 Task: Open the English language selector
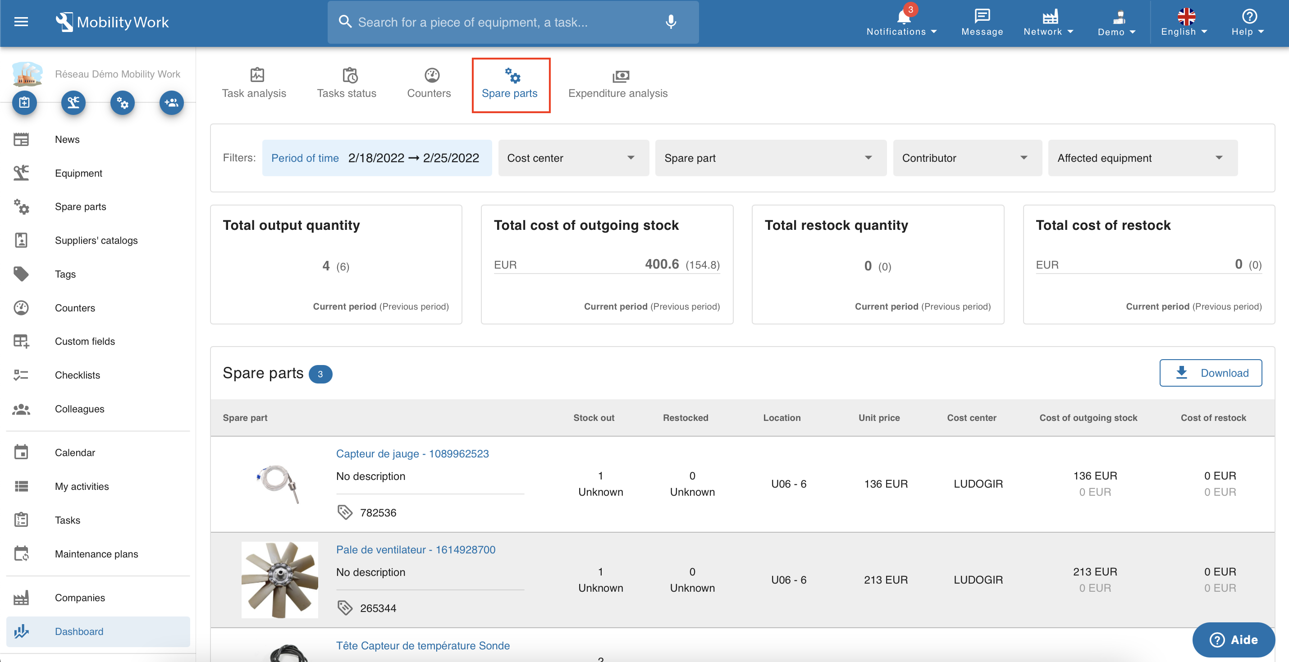coord(1184,22)
